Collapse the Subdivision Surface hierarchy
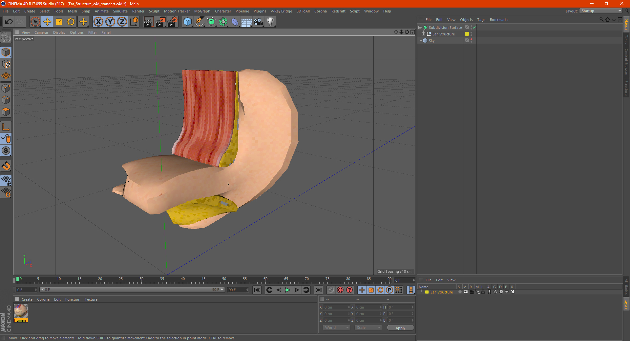 coord(420,28)
